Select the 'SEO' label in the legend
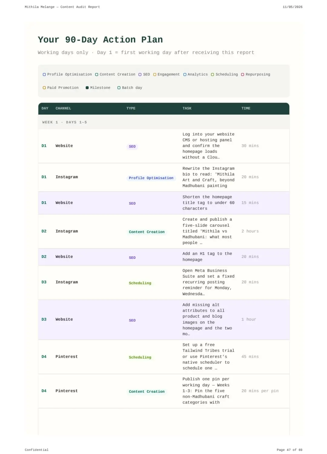 pyautogui.click(x=146, y=75)
